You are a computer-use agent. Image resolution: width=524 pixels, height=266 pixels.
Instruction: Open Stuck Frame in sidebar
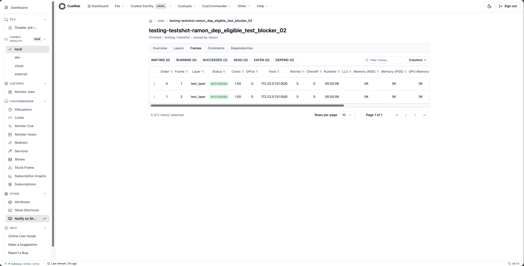[x=27, y=168]
